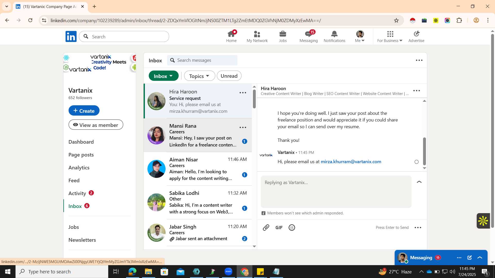Go to Home feed icon
This screenshot has height=278, width=495.
pos(231,36)
